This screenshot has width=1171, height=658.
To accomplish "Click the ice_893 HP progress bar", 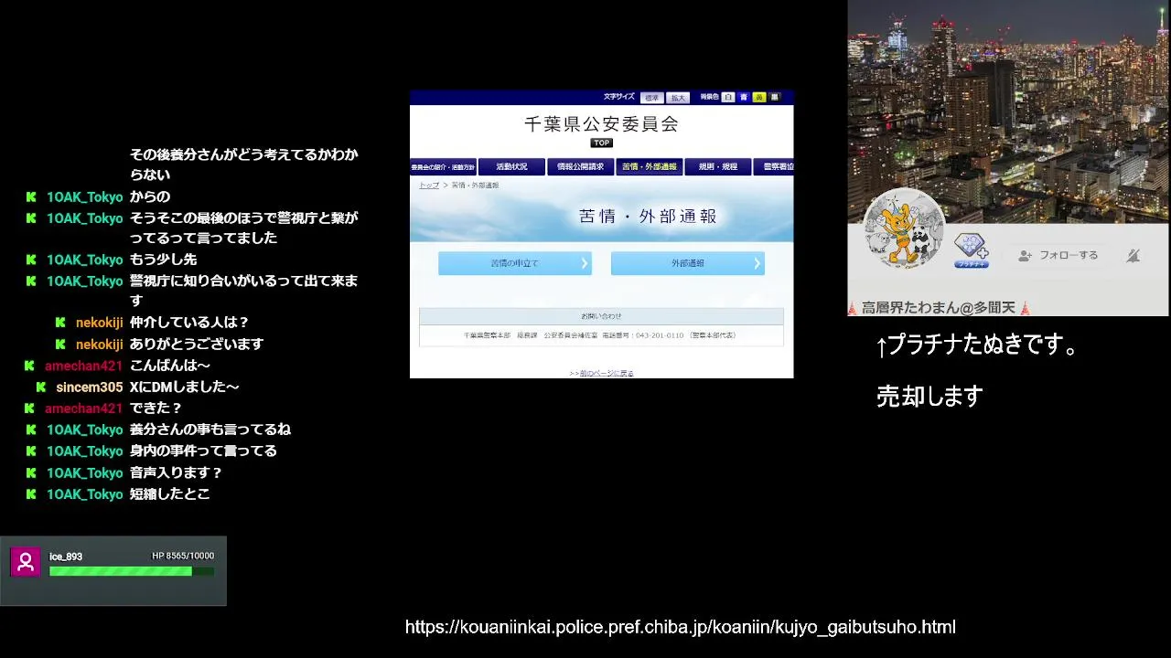I will (132, 571).
